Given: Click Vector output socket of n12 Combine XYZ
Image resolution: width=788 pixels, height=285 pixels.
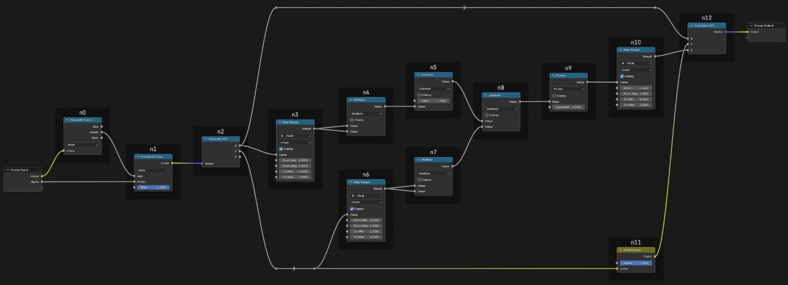Looking at the screenshot, I should coord(726,32).
